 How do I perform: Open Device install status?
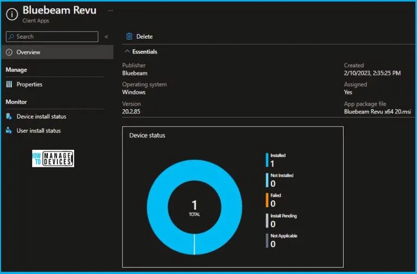point(41,117)
